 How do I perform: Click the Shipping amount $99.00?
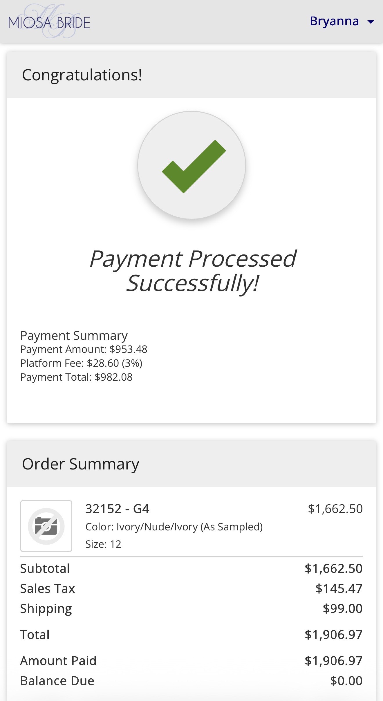tap(342, 608)
